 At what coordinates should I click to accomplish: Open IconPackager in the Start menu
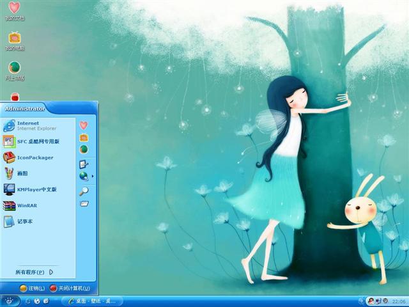(x=35, y=157)
